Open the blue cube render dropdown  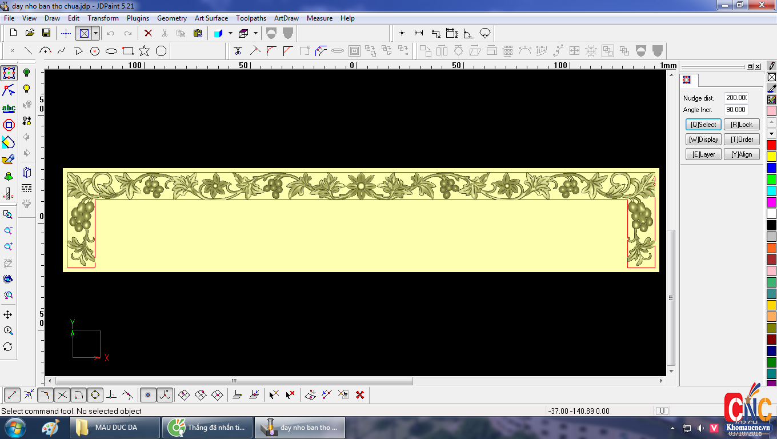(230, 33)
